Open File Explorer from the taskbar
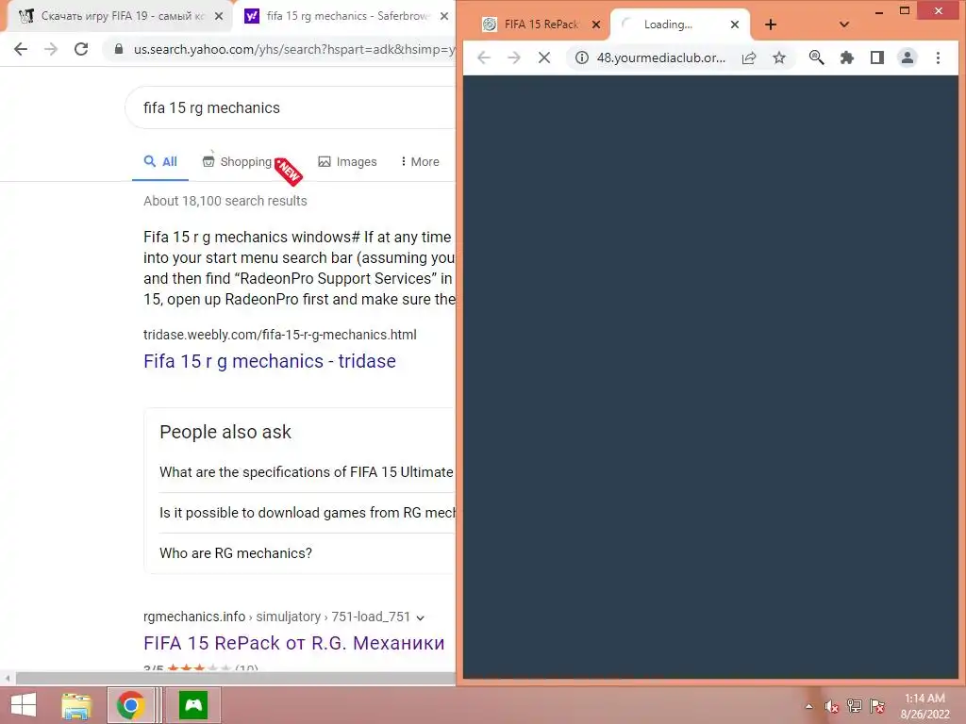The width and height of the screenshot is (966, 724). (x=76, y=705)
